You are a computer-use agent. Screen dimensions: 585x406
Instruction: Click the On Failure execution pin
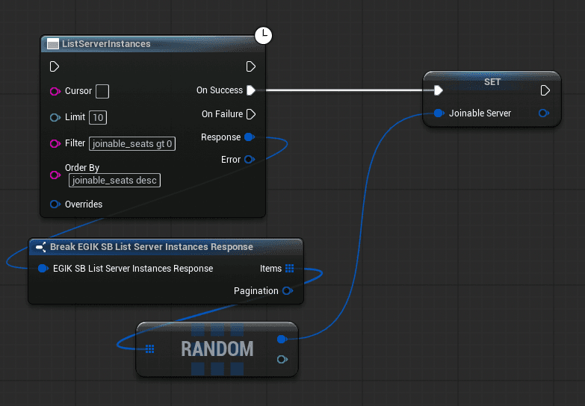(251, 114)
